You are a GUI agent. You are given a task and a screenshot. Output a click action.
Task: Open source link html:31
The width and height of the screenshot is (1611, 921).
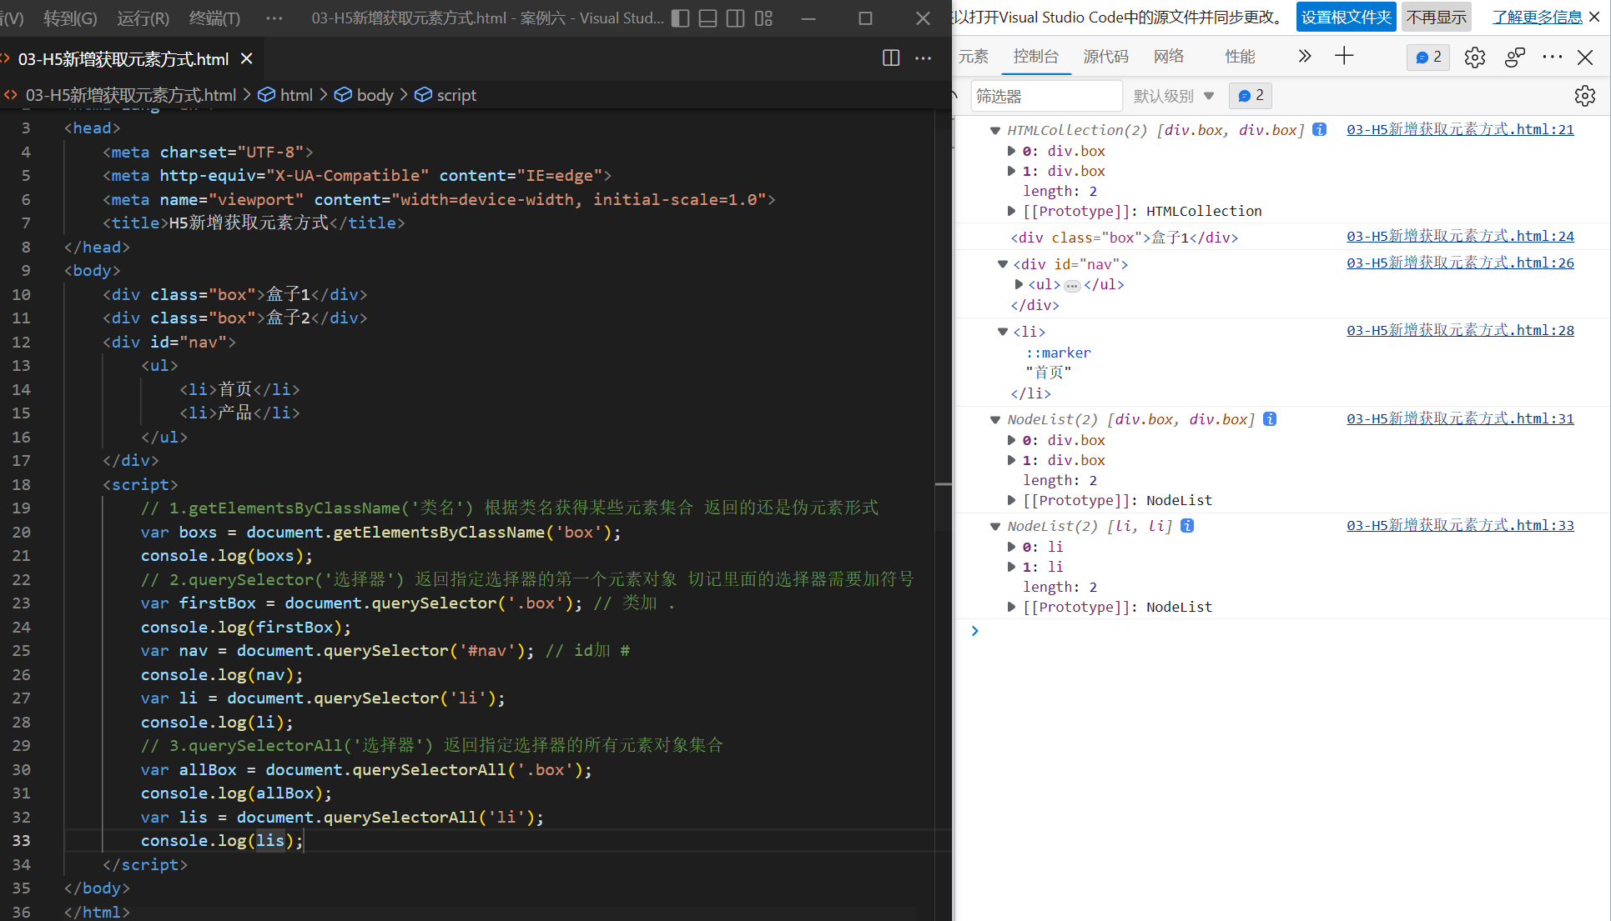tap(1460, 418)
